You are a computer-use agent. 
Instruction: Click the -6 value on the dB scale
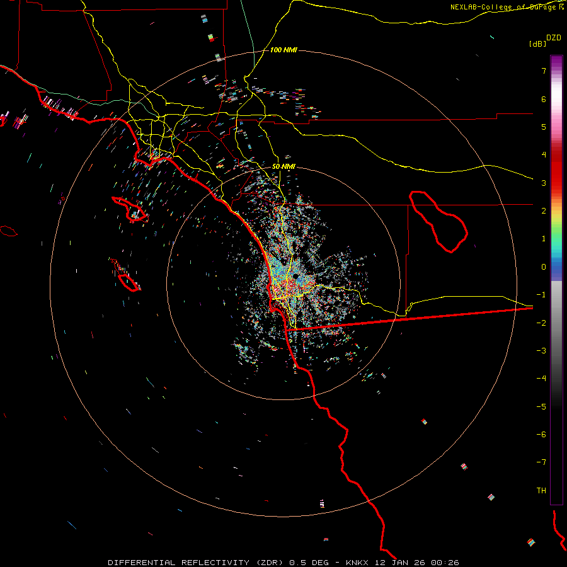coord(541,435)
